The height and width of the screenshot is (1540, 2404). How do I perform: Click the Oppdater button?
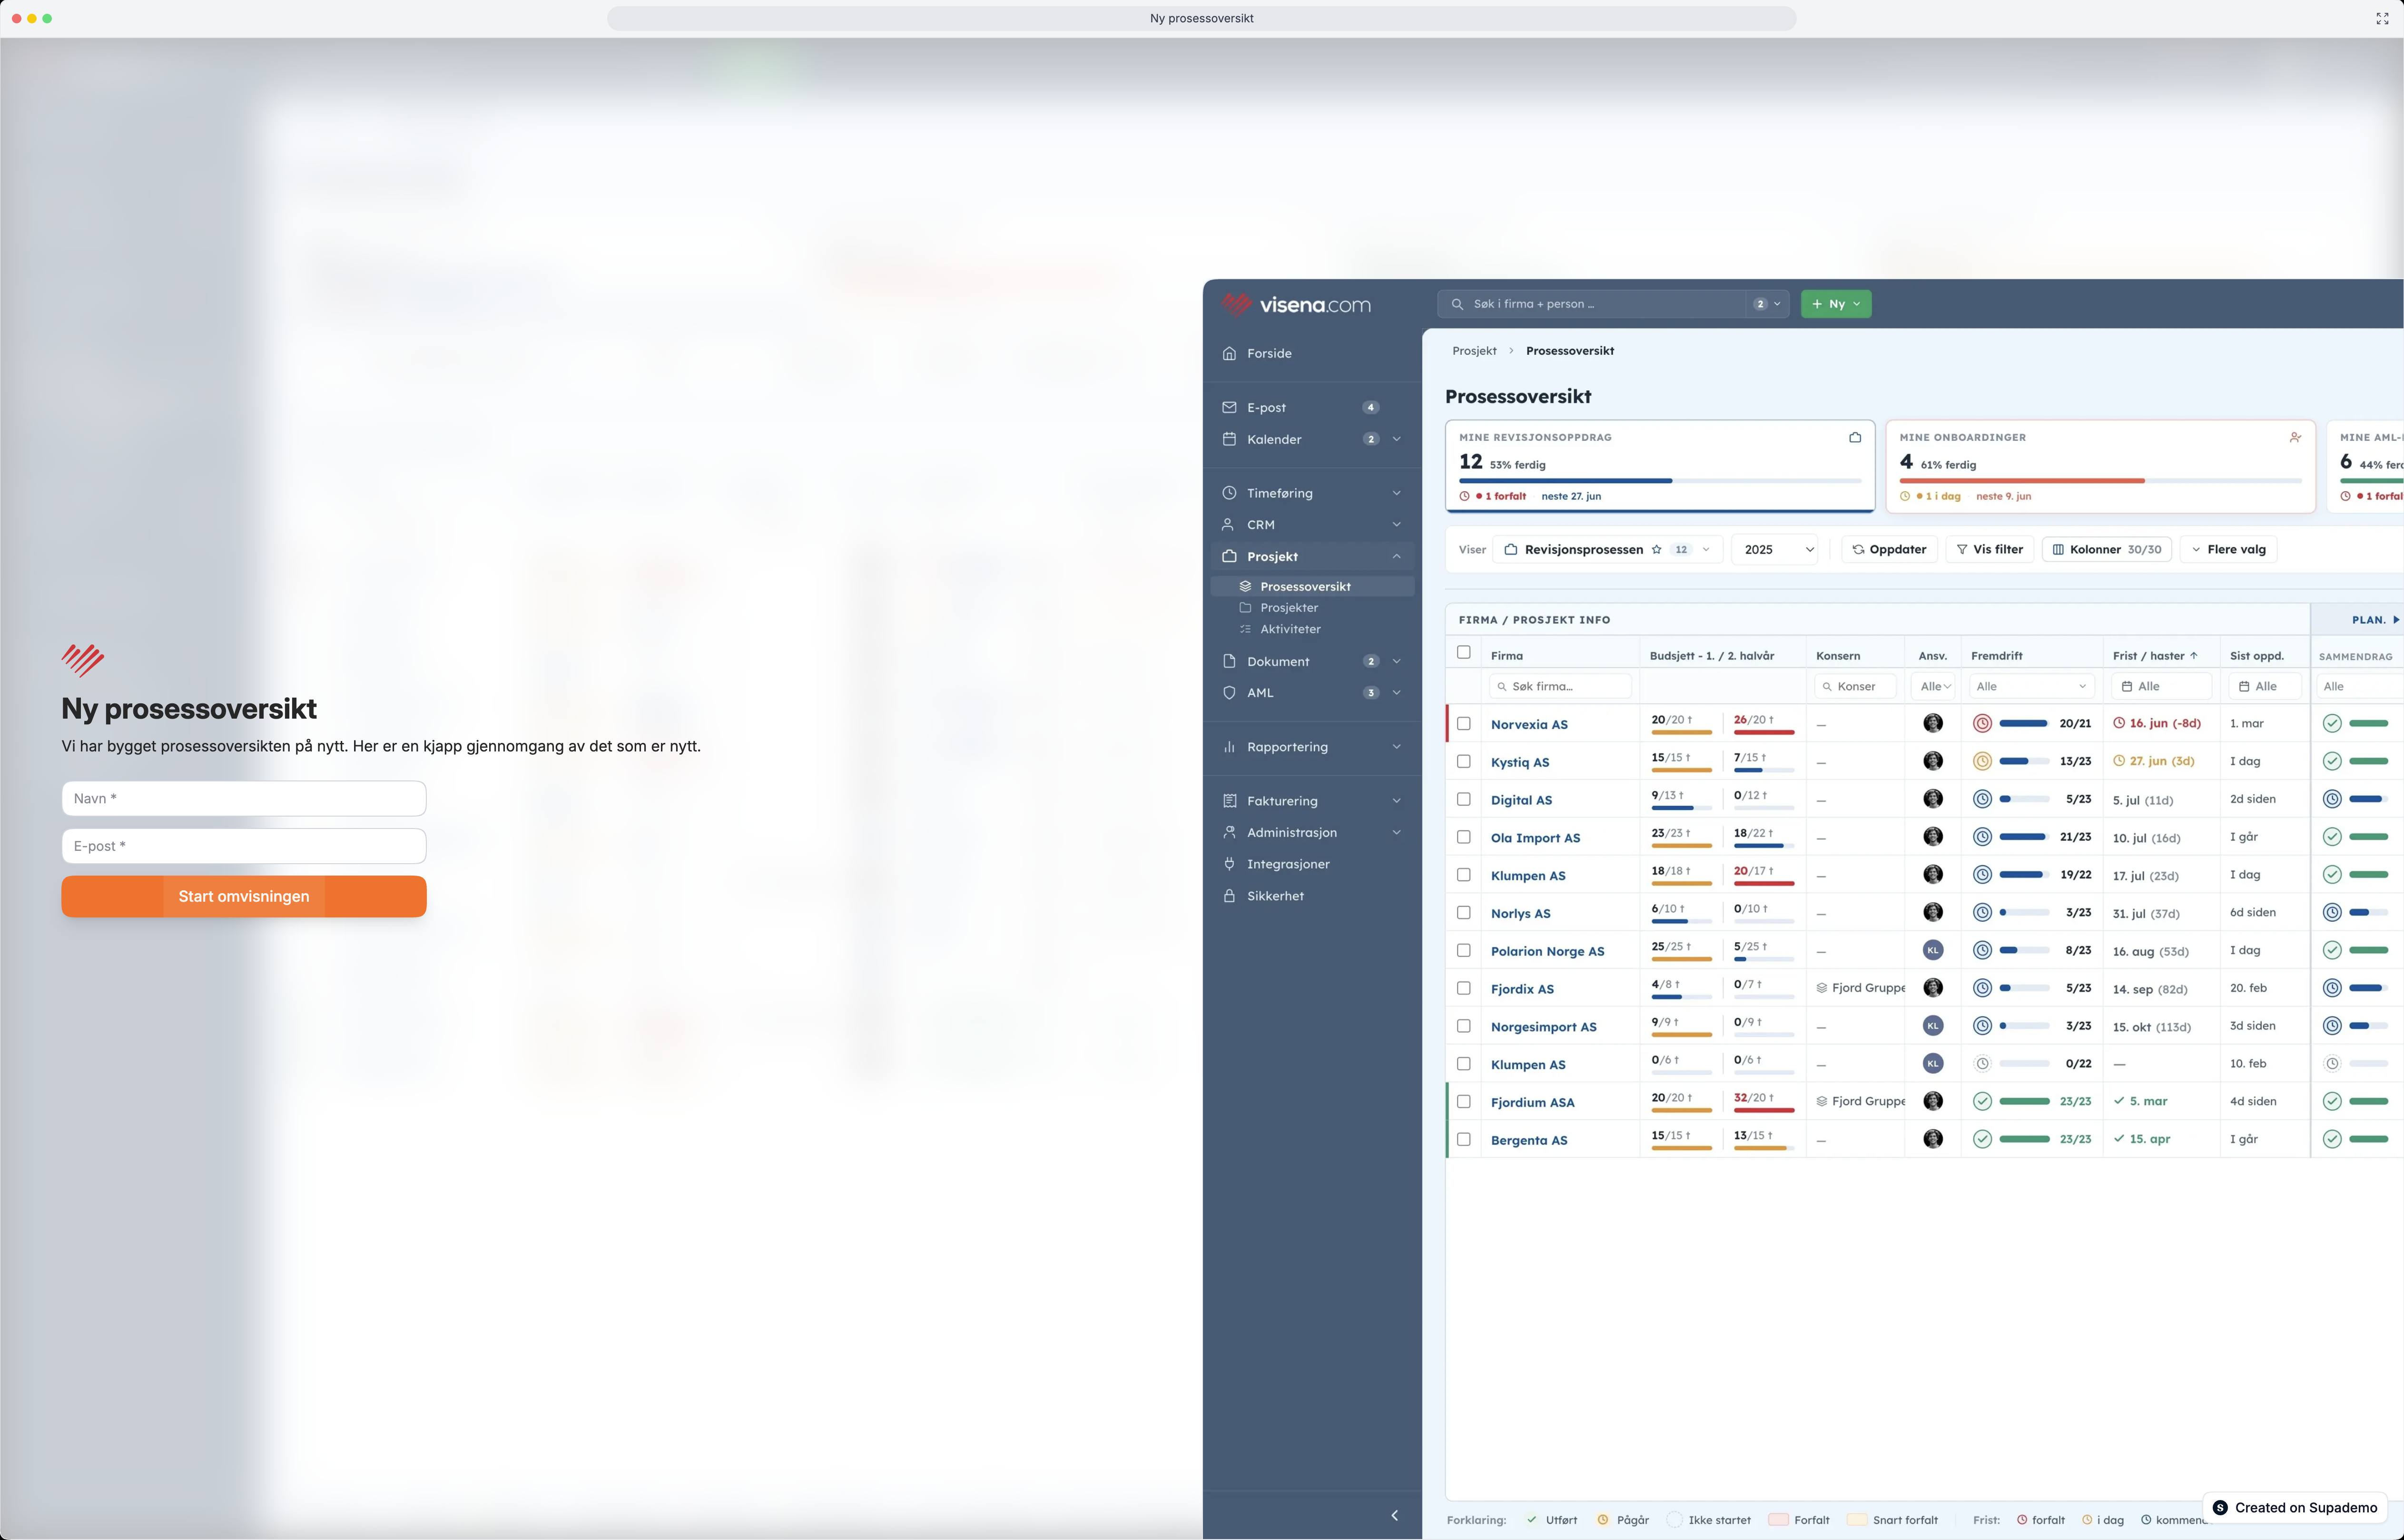click(x=1890, y=549)
